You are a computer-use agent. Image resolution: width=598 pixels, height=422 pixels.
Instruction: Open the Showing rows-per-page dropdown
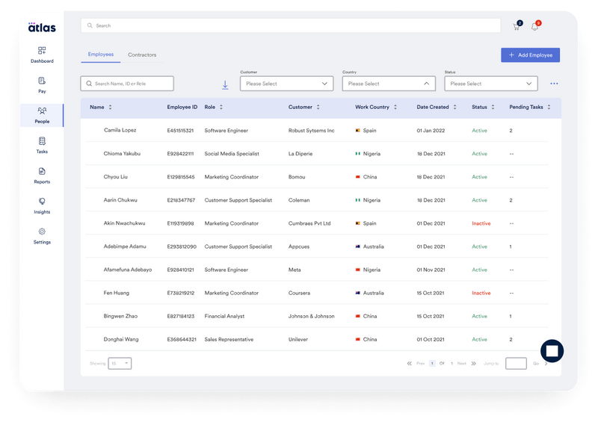[x=120, y=363]
